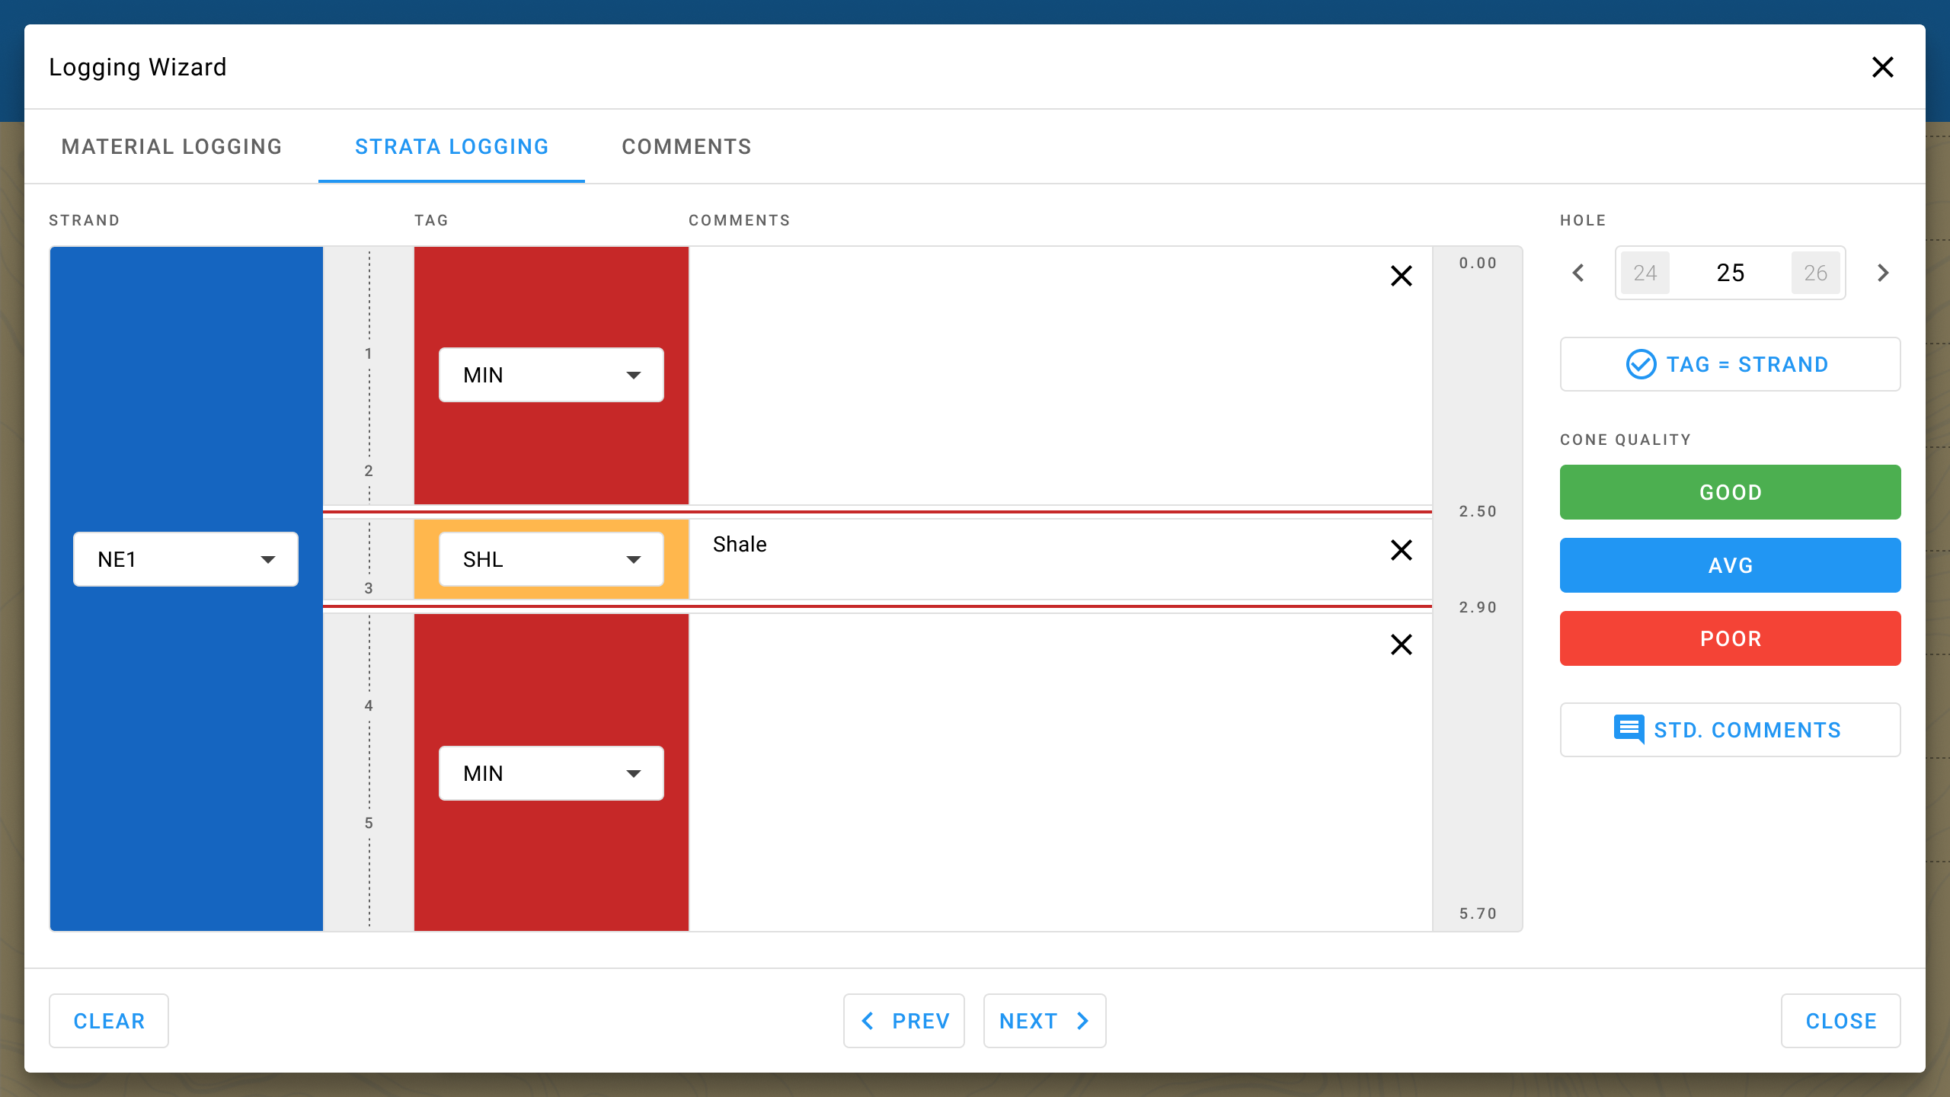This screenshot has height=1097, width=1950.
Task: Delete the Shale SHL strata row
Action: pyautogui.click(x=1401, y=550)
